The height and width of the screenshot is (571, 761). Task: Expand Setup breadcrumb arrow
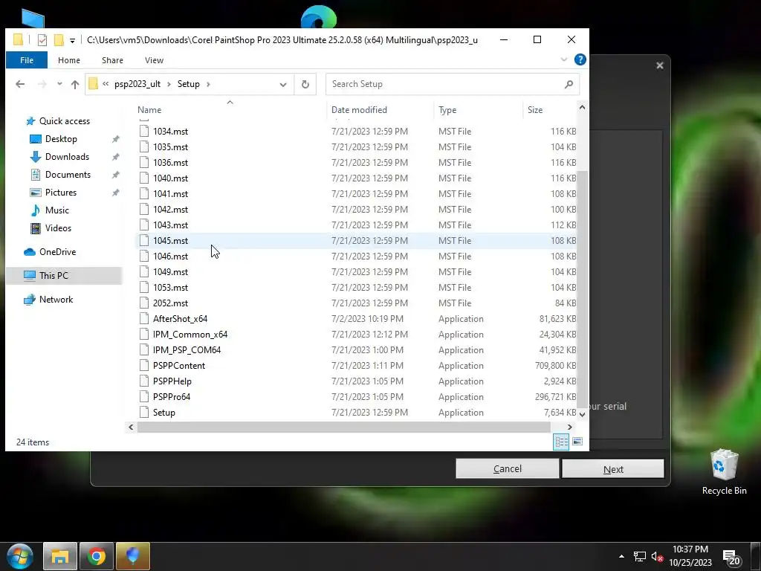click(208, 84)
